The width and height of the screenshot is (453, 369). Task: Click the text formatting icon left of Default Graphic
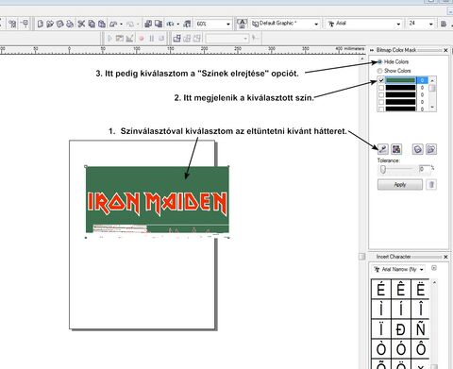pos(242,24)
